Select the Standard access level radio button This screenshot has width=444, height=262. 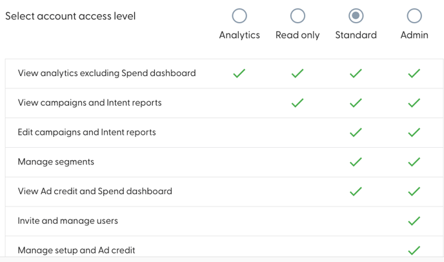[356, 15]
